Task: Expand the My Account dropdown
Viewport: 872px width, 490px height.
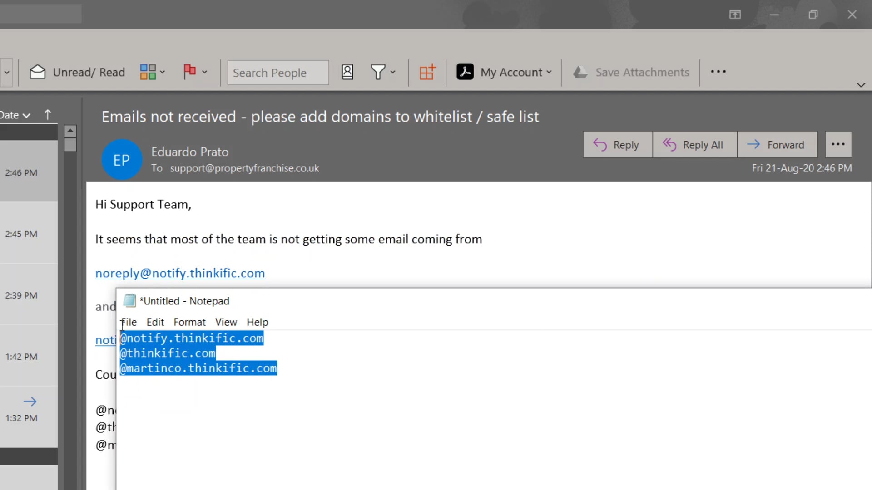Action: (549, 72)
